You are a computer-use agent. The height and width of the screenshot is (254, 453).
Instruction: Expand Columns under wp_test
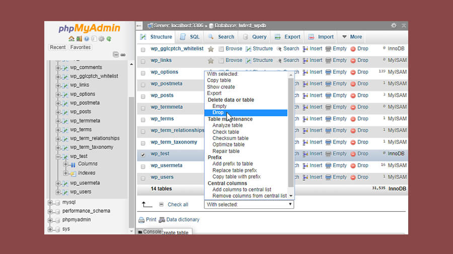[x=65, y=164]
